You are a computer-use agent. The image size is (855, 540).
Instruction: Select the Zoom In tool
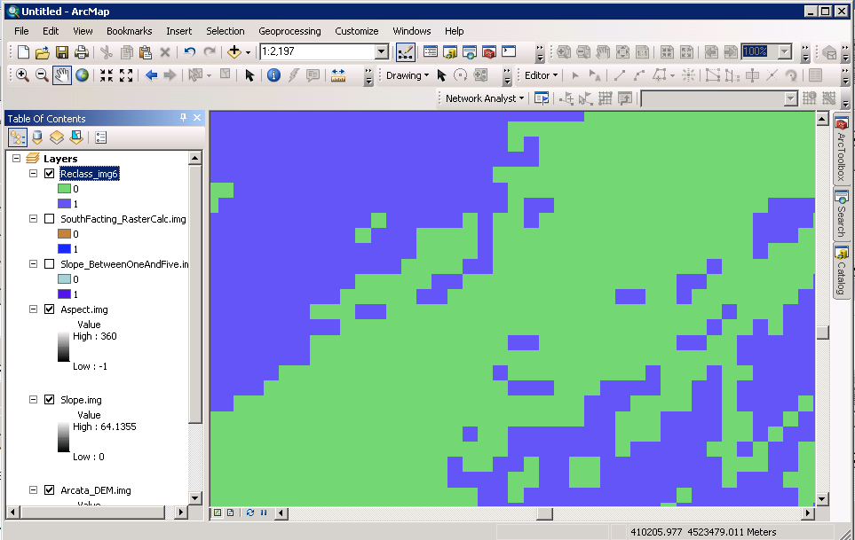[x=22, y=75]
